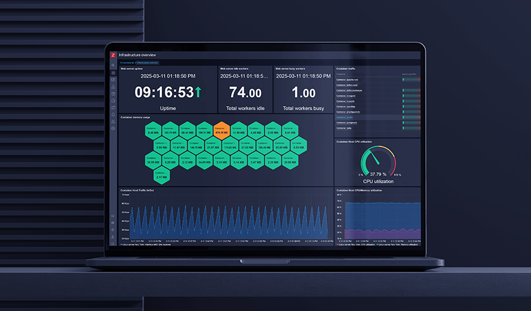Click the red Zabbix logo icon
The height and width of the screenshot is (311, 531).
pos(113,55)
